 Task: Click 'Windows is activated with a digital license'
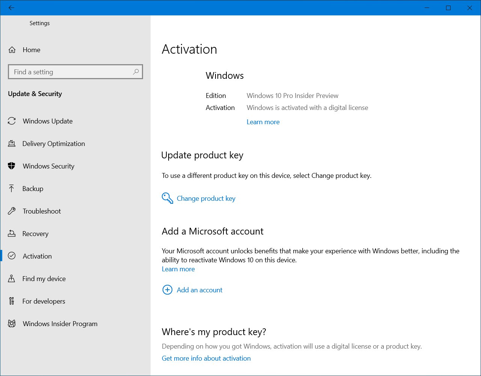[307, 108]
